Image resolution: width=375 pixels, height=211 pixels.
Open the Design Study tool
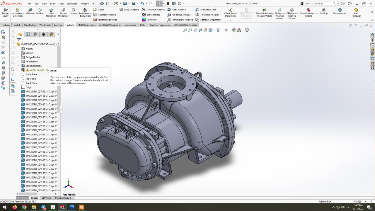coord(6,13)
